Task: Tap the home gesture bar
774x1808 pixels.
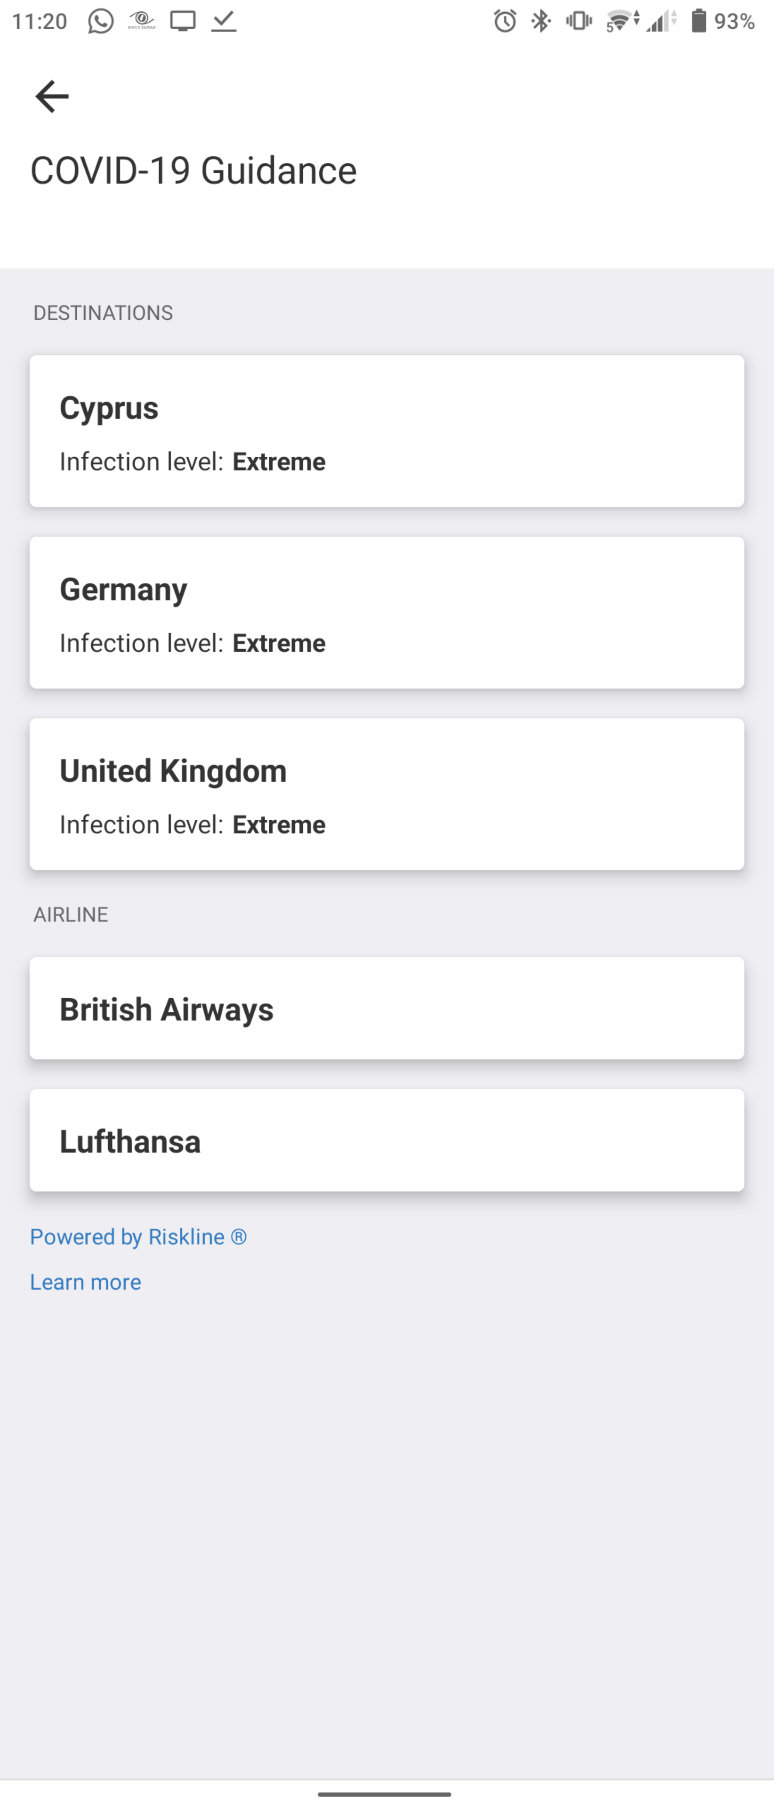Action: 384,1794
